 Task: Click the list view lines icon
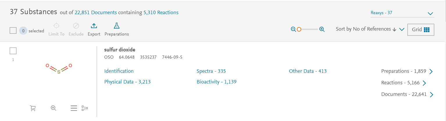(x=74, y=108)
